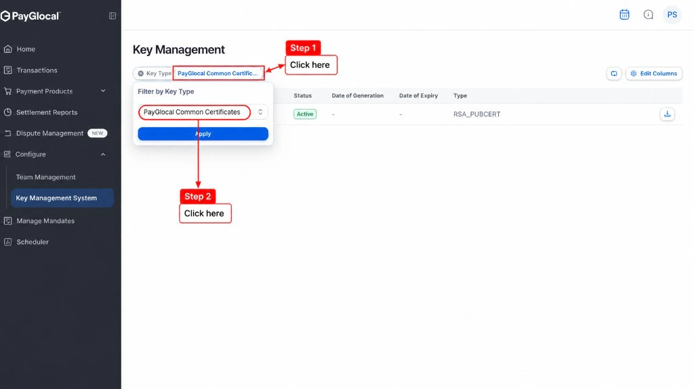Image resolution: width=694 pixels, height=389 pixels.
Task: Click the PayGlocal logo
Action: pos(30,16)
